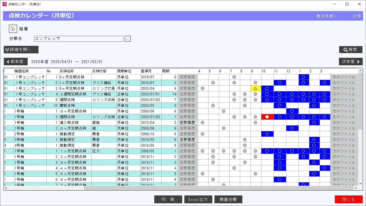Go back a year with the 前年度 arrow
Screen dimensions: 366x206
[15, 62]
